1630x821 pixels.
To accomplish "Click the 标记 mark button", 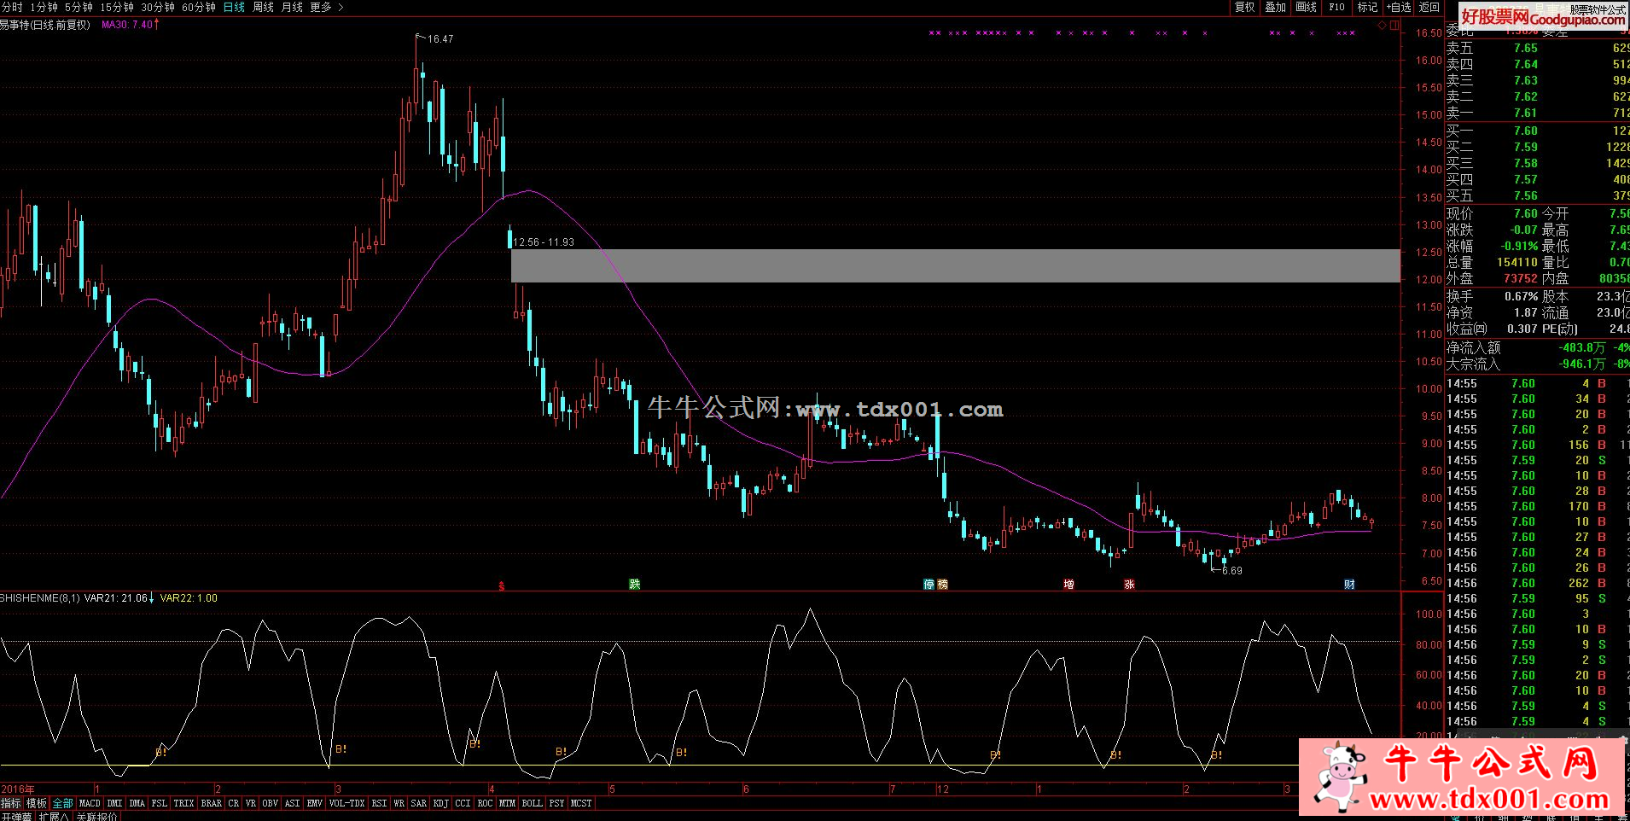I will point(1368,7).
